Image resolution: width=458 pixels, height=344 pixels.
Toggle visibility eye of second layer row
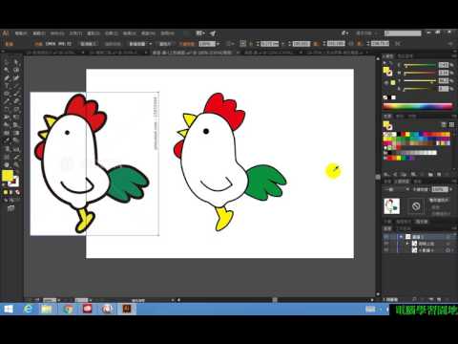pyautogui.click(x=386, y=244)
